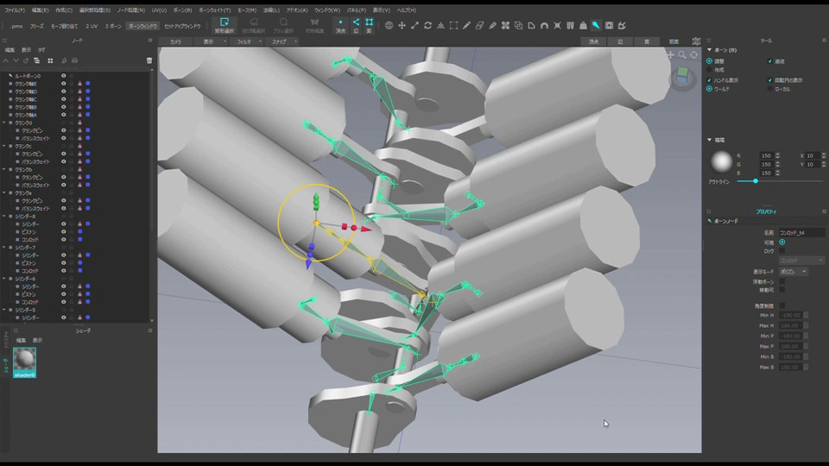
Task: Click the アウトライン slider handle
Action: pos(756,181)
